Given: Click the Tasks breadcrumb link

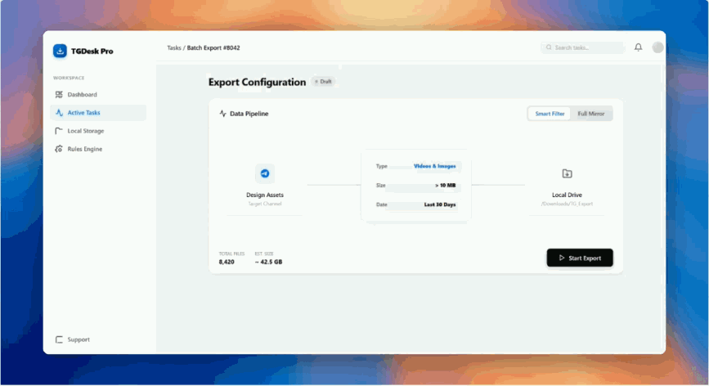Looking at the screenshot, I should [x=173, y=47].
